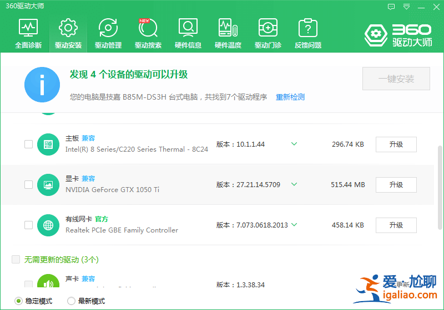Expand version dropdown for 27.21.14.5709
Screen dimensions: 444x310
click(x=294, y=184)
